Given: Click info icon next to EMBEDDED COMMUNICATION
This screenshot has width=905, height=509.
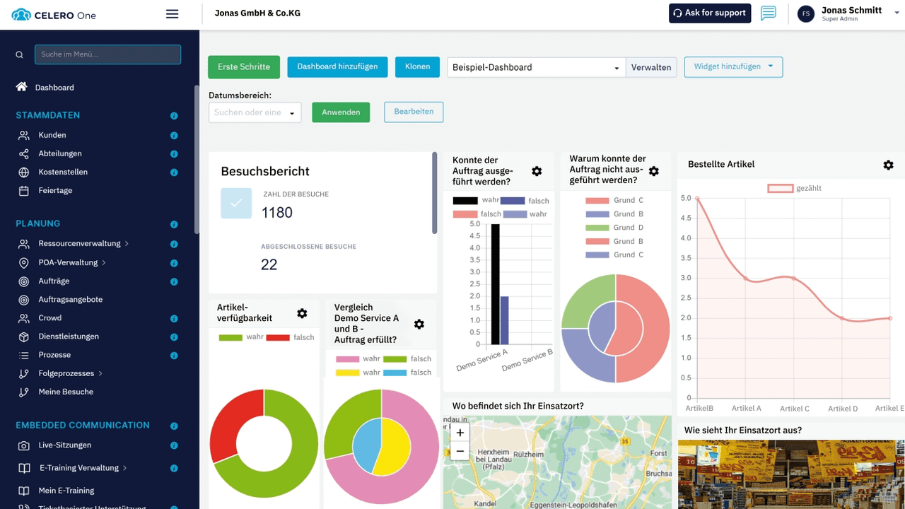Looking at the screenshot, I should (x=174, y=426).
